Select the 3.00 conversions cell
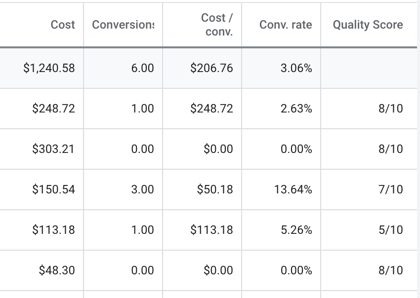 (142, 189)
